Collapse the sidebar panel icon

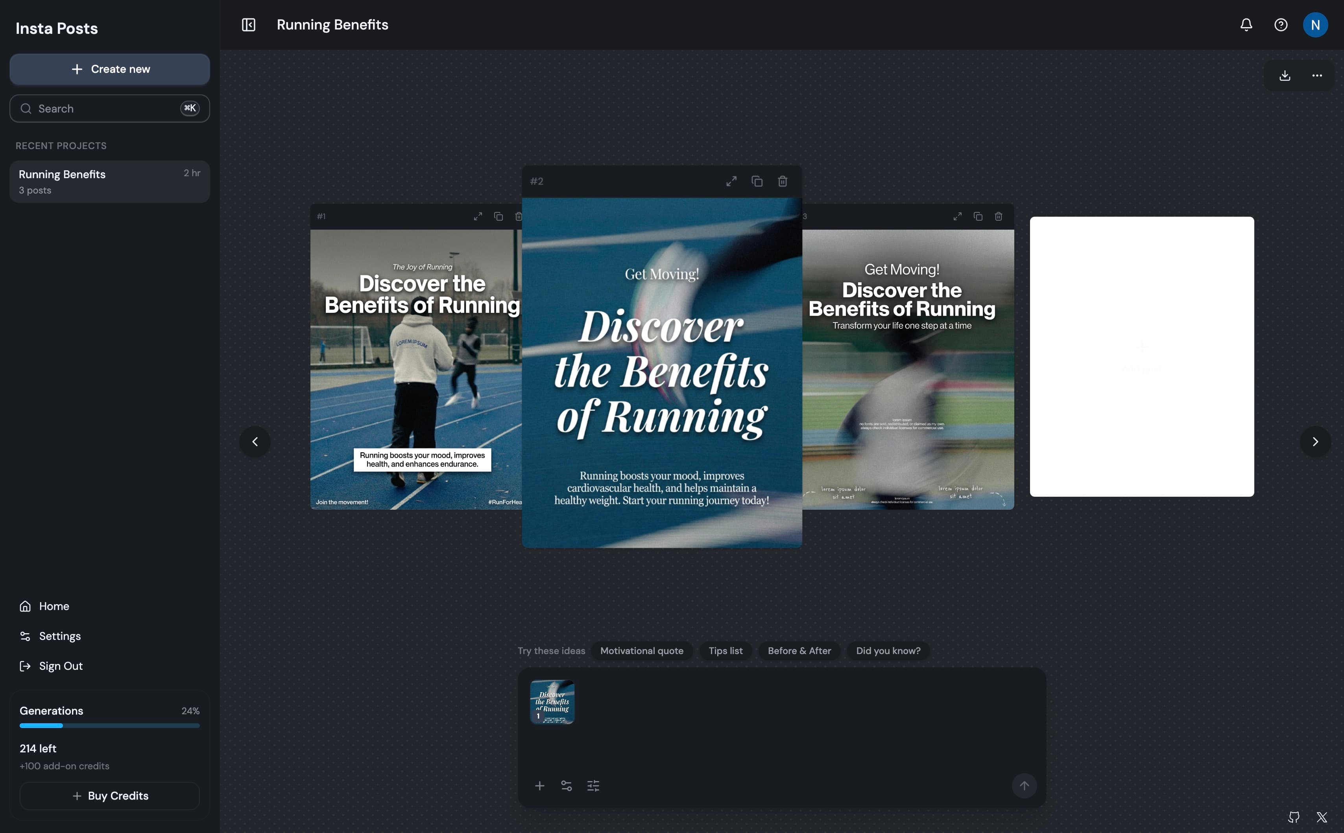pyautogui.click(x=249, y=25)
